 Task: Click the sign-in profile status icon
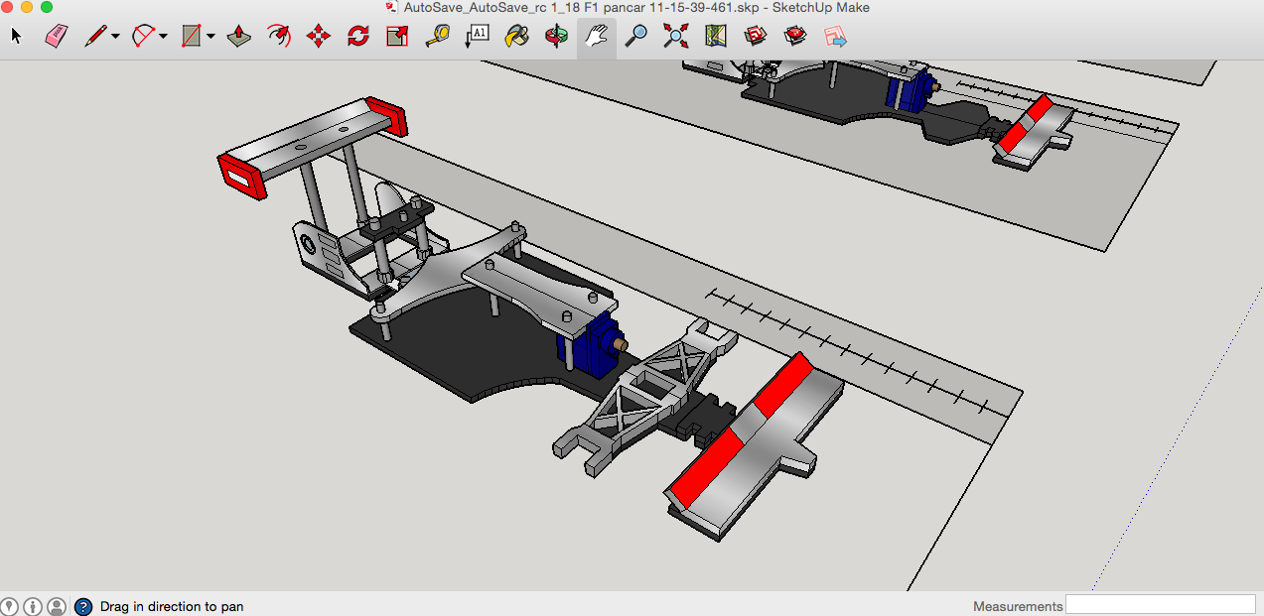[x=57, y=606]
